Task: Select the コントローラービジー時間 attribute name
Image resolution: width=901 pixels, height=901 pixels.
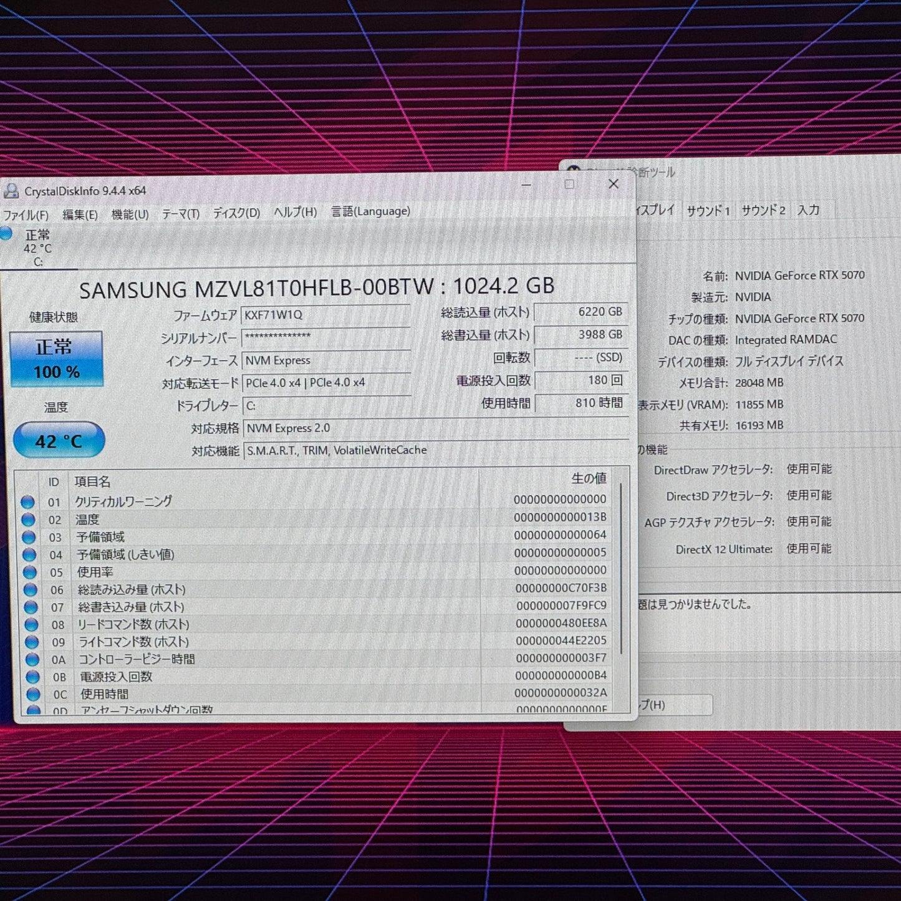Action: coord(137,659)
